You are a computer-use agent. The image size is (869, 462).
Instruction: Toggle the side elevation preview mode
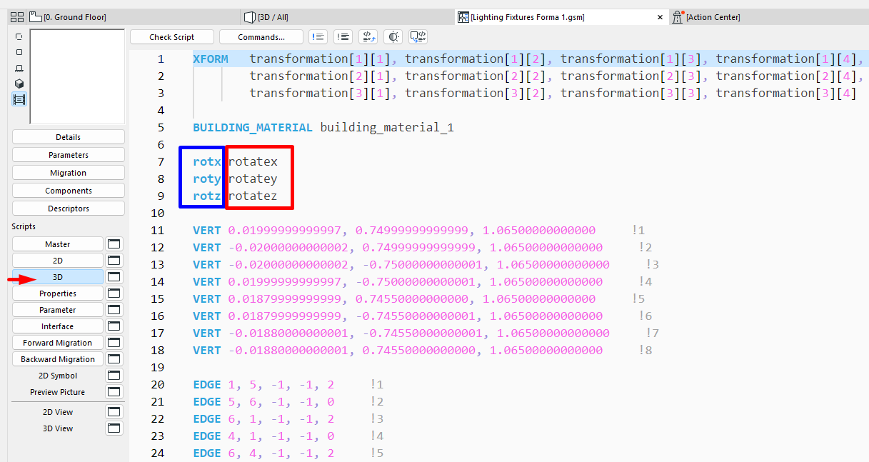click(x=19, y=68)
